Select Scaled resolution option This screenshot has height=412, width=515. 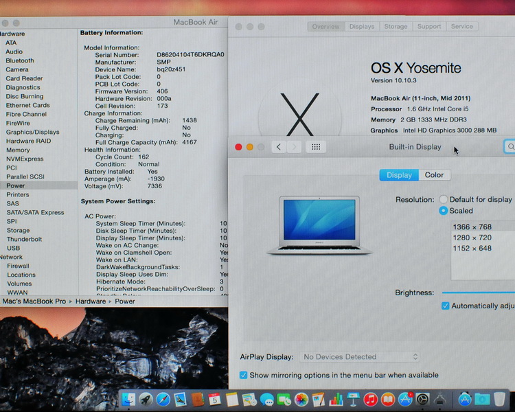coord(444,211)
